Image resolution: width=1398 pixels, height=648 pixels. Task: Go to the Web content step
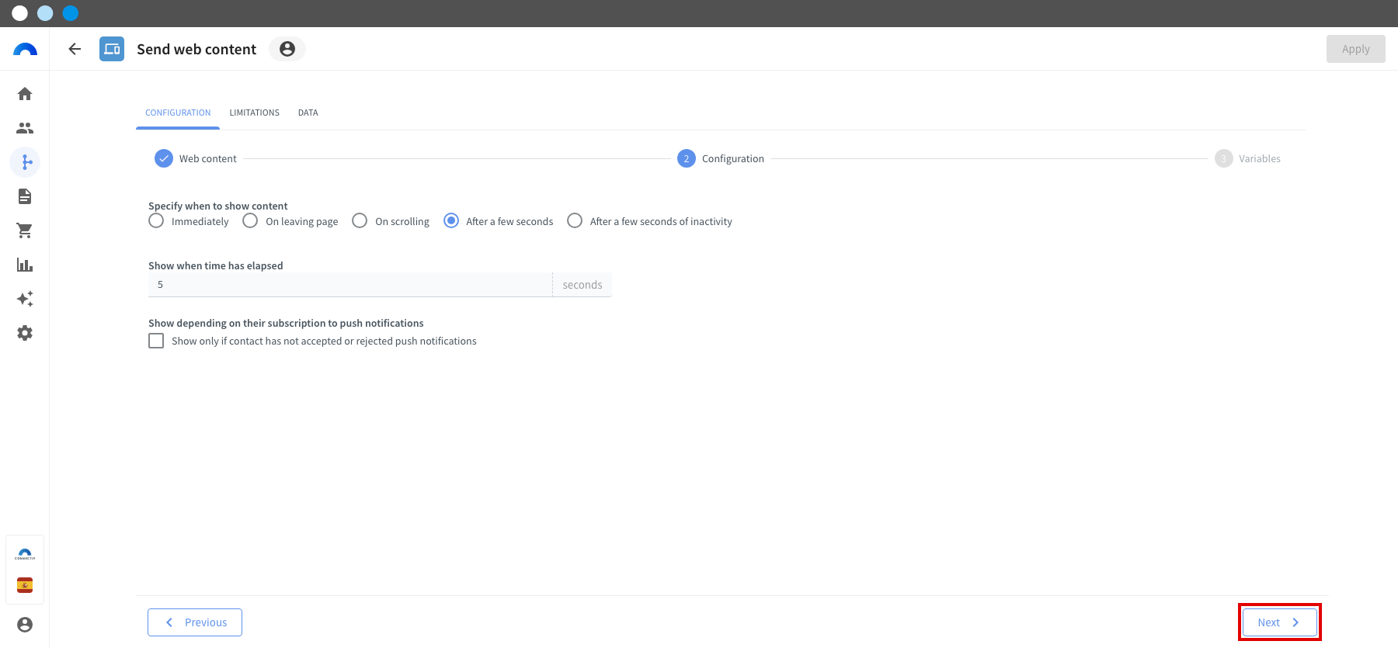click(x=196, y=158)
